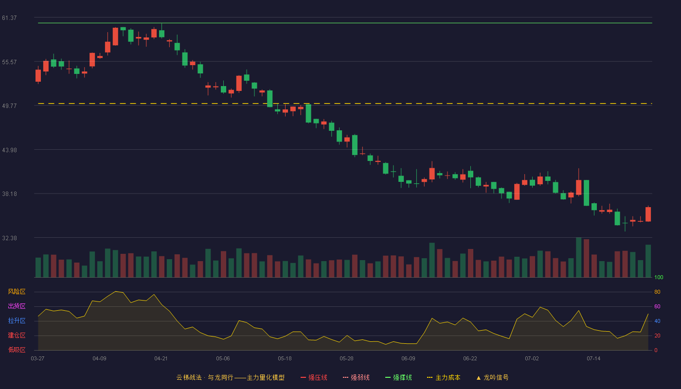Click the blue 40 indicator scale value
The image size is (681, 389).
[657, 321]
